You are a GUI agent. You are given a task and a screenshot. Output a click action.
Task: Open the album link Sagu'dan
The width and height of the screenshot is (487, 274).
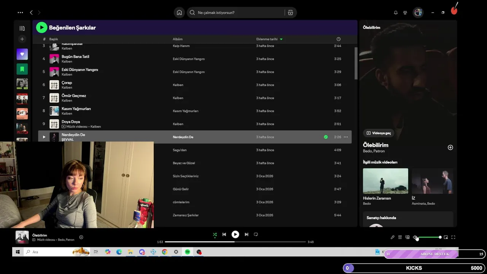(180, 150)
